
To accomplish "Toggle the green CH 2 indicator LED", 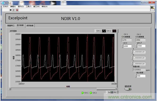I will point(91,93).
